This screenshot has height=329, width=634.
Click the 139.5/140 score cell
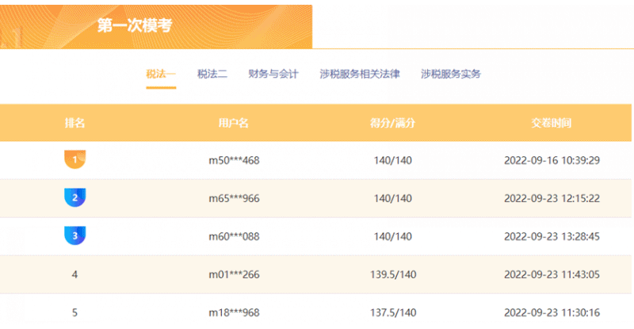coord(392,274)
